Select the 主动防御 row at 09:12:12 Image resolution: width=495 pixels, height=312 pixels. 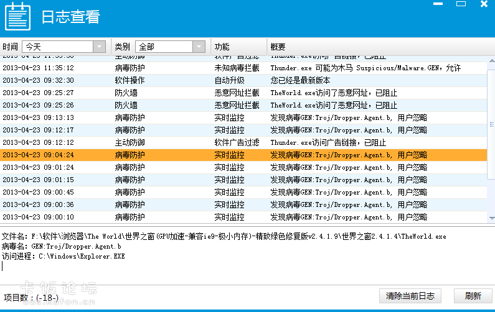(243, 142)
